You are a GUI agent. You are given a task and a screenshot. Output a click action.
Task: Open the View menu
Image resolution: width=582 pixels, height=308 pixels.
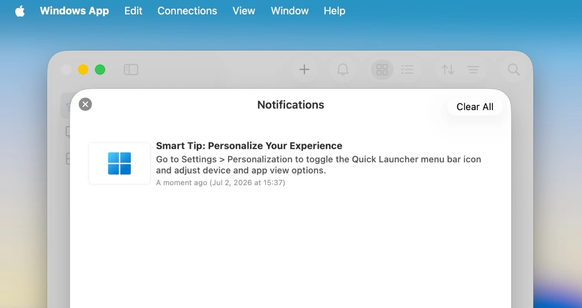click(x=244, y=11)
